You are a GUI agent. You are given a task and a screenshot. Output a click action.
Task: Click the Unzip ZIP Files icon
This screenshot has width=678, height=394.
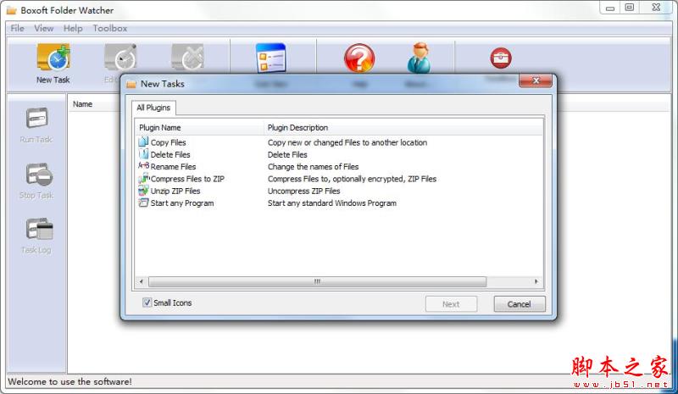tap(143, 191)
